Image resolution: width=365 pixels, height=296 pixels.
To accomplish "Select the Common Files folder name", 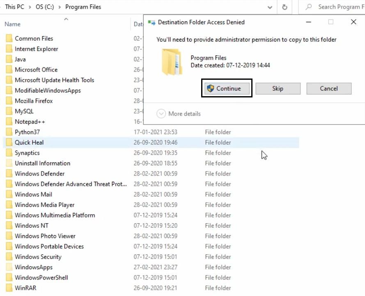I will click(34, 39).
